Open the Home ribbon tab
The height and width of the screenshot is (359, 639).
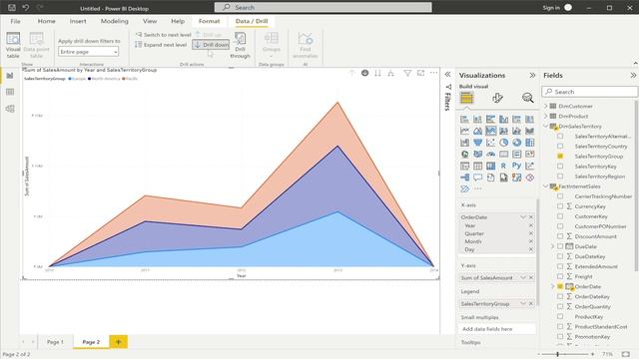(x=47, y=21)
